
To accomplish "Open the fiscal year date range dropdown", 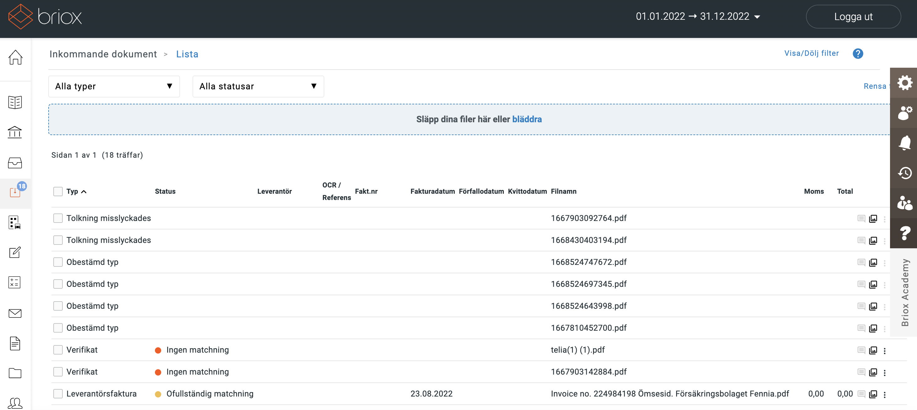I will click(x=698, y=16).
